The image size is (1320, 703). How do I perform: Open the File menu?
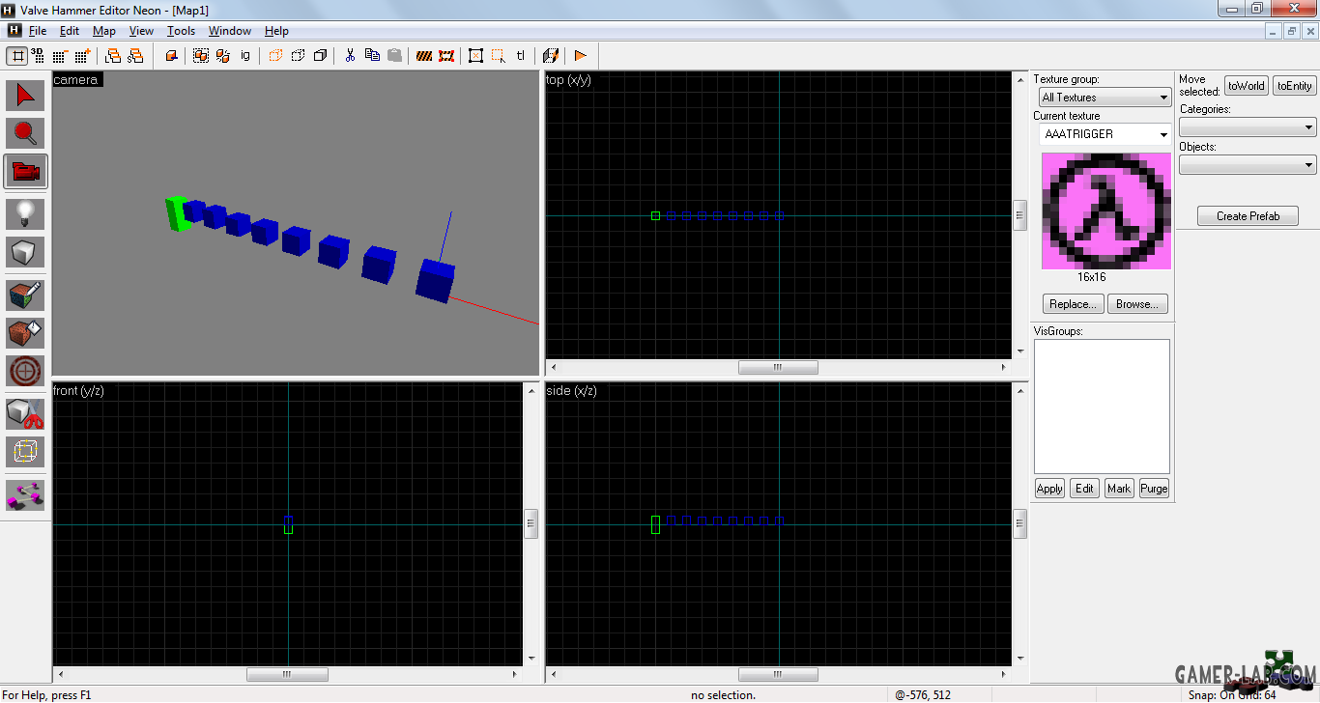(38, 31)
